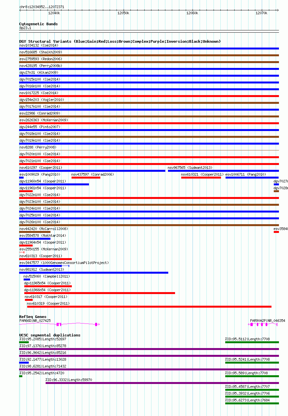The height and width of the screenshot is (416, 288).
Task: Click nsv981912 (Sudmant2013) variant label
Action: (42, 269)
